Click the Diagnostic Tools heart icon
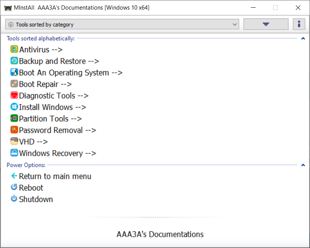Image resolution: width=310 pixels, height=248 pixels. (14, 95)
